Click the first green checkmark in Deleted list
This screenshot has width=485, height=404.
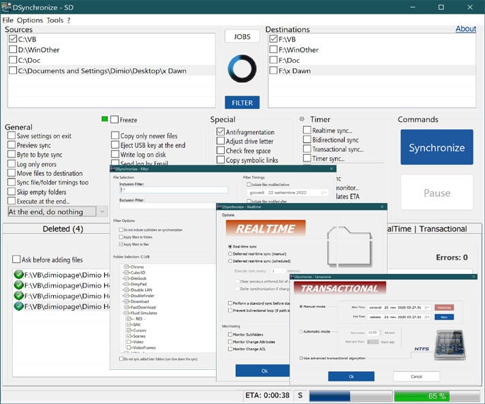click(18, 275)
